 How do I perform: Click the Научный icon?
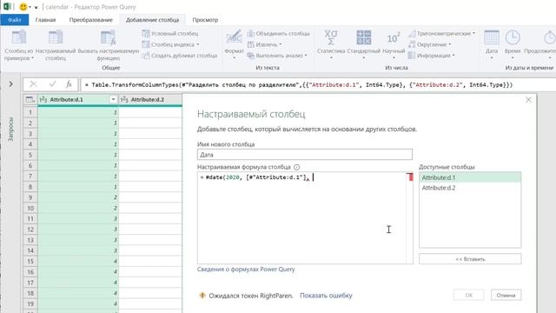click(394, 38)
